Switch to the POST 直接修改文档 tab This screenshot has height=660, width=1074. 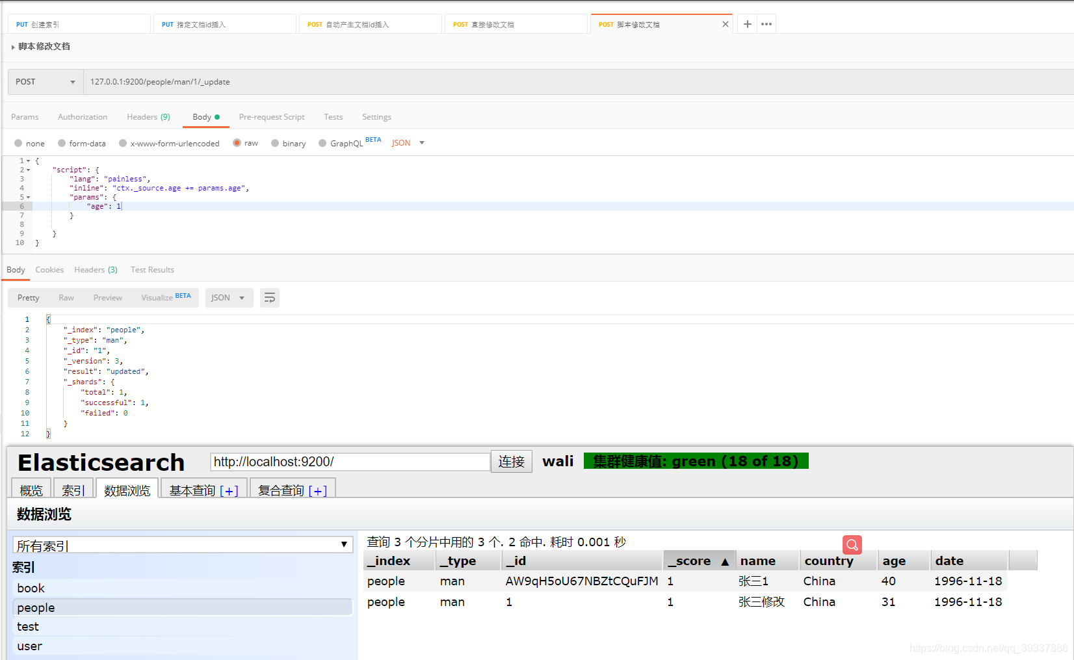point(516,24)
